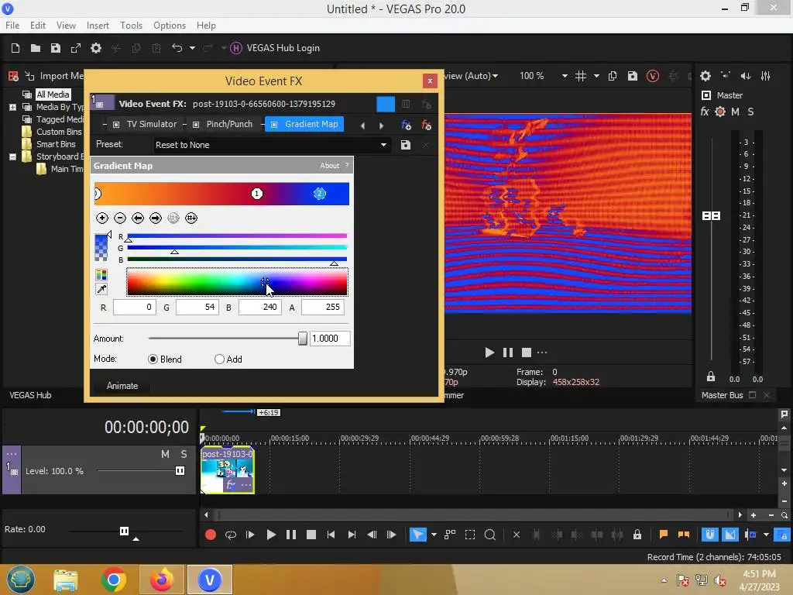The height and width of the screenshot is (595, 793).
Task: Toggle loop playback in transport bar
Action: (231, 535)
